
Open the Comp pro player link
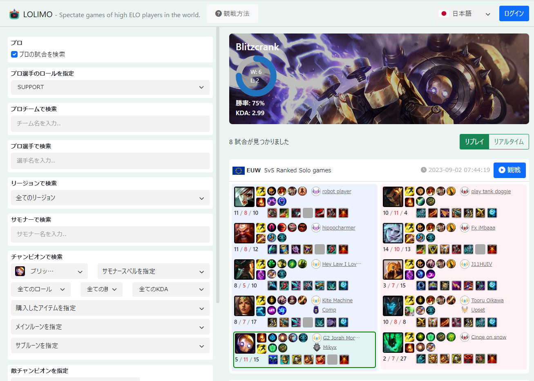coord(329,310)
